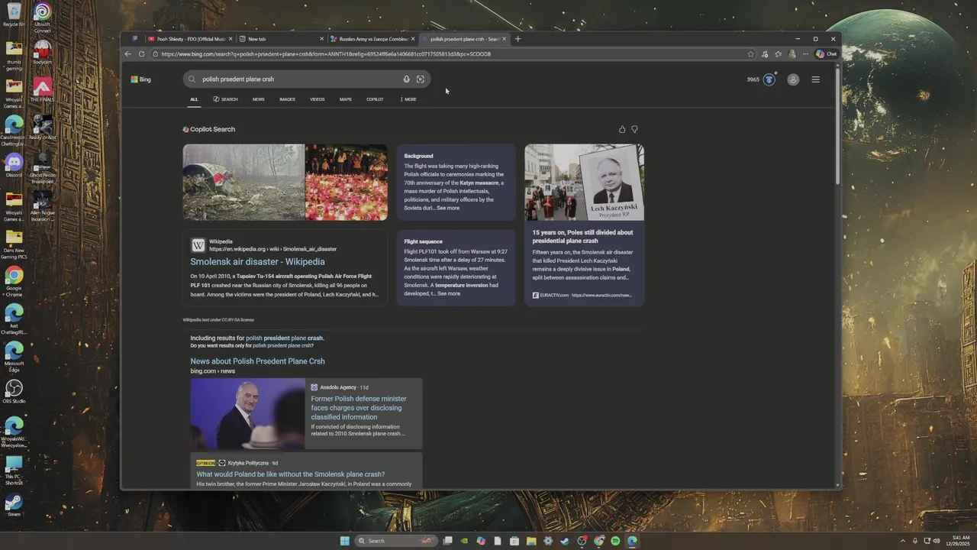Open the defense minister news thumbnail
Viewport: 977px width, 550px height.
(247, 414)
